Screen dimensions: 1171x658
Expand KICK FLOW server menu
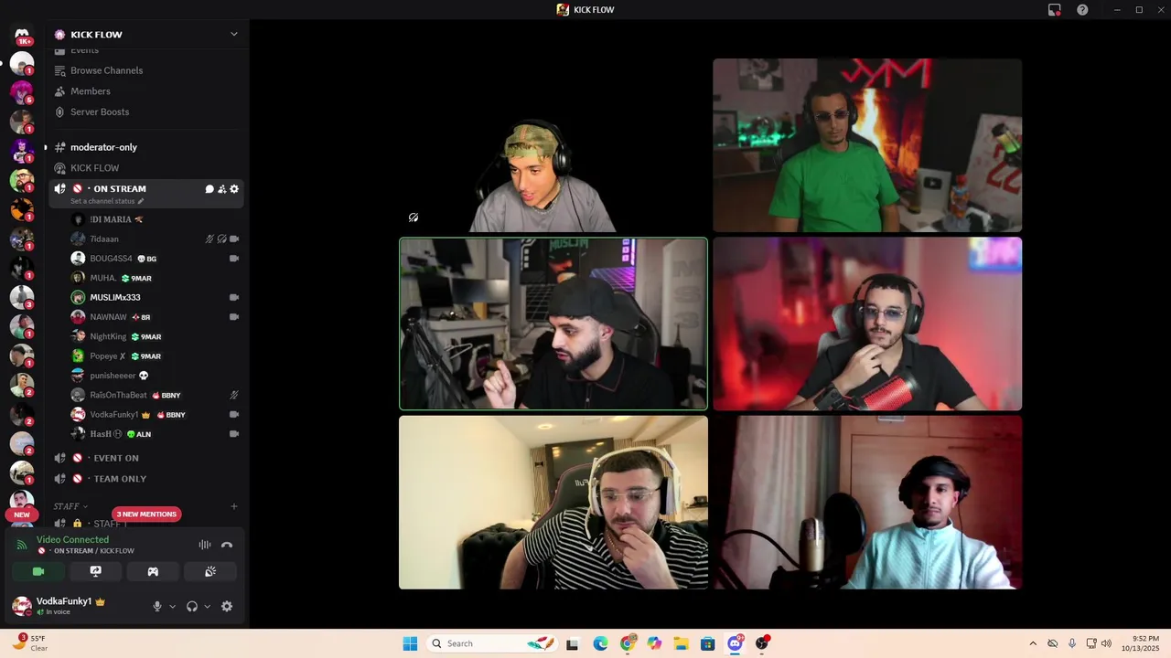(x=233, y=35)
